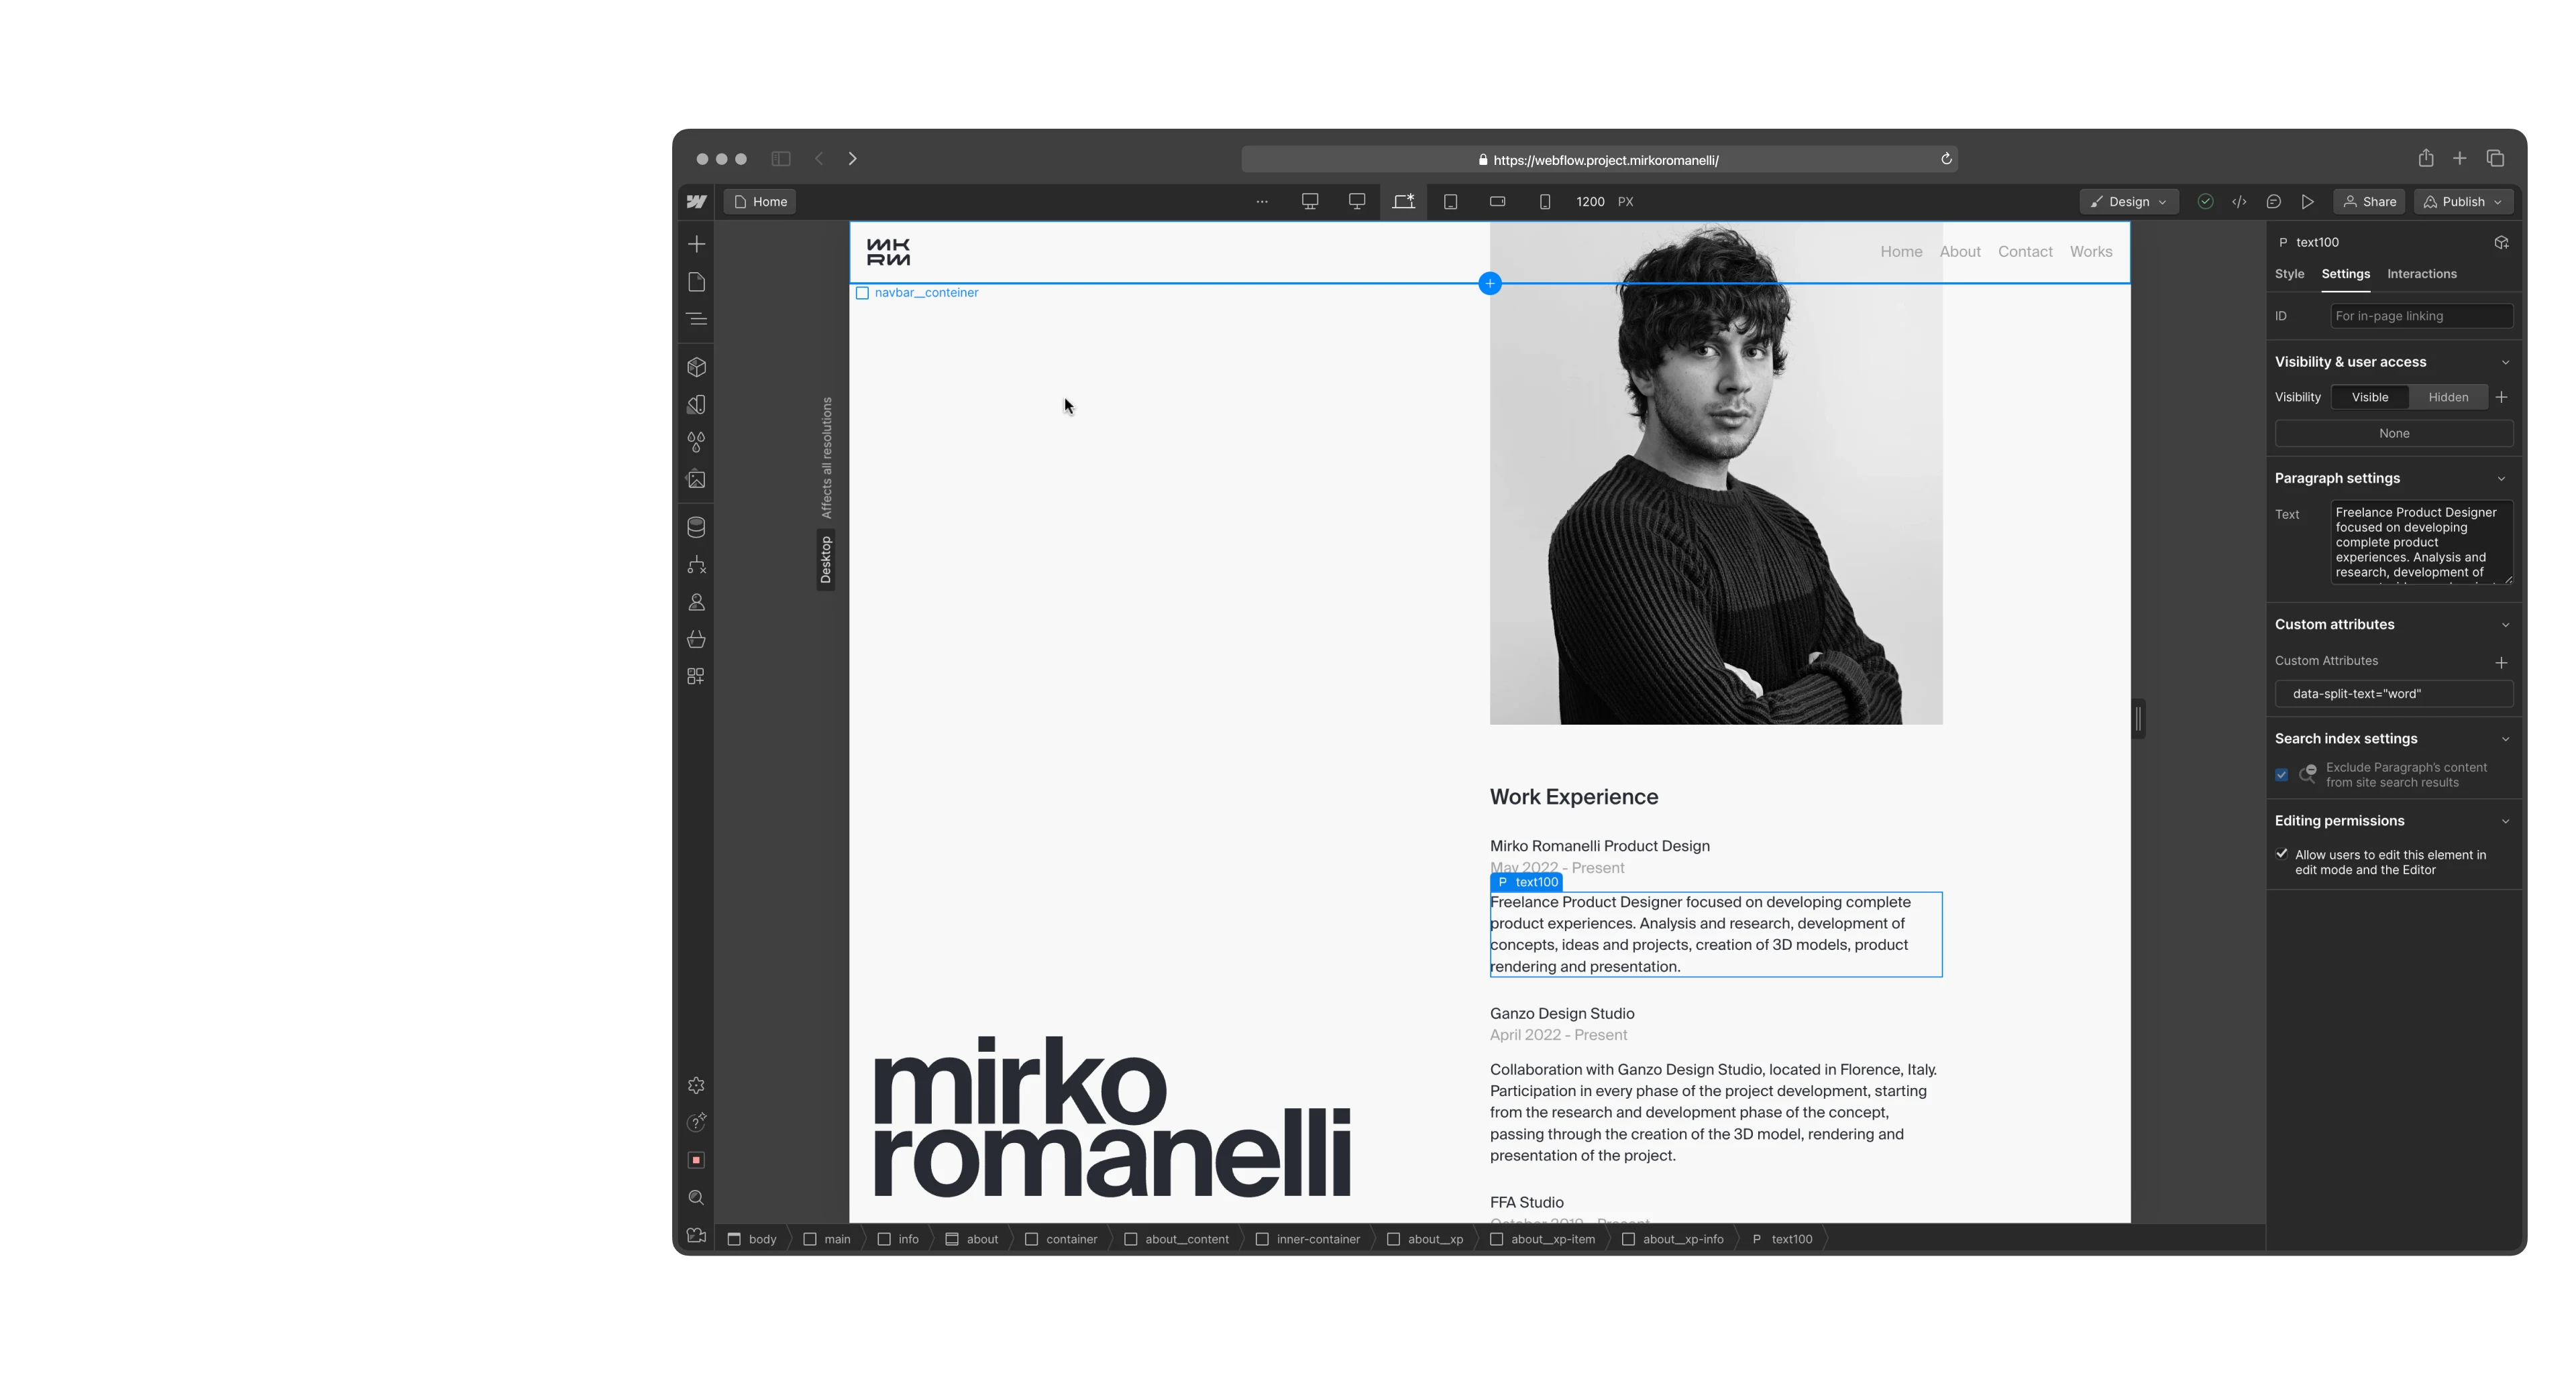
Task: Collapse the Custom attributes section
Action: coord(2504,625)
